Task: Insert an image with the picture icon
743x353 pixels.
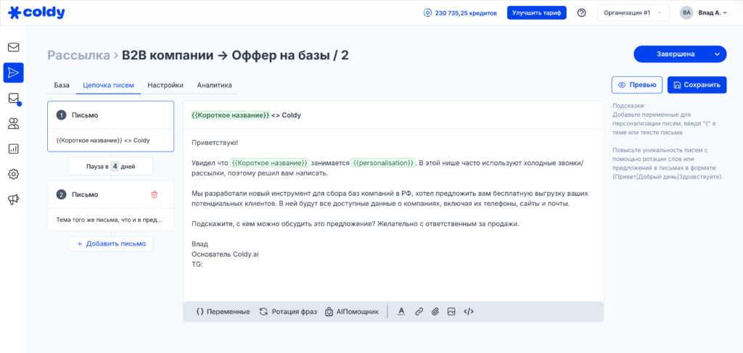Action: 451,312
